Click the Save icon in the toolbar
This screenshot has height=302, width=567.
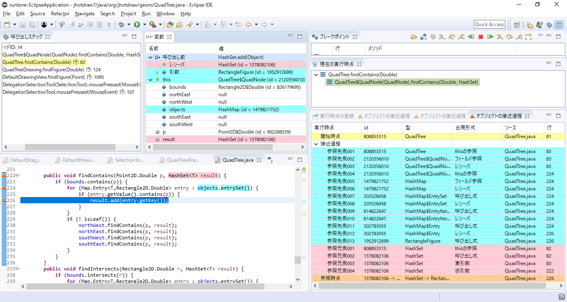(x=22, y=24)
